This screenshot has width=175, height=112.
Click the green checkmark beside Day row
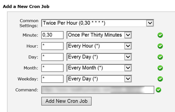coord(160,57)
